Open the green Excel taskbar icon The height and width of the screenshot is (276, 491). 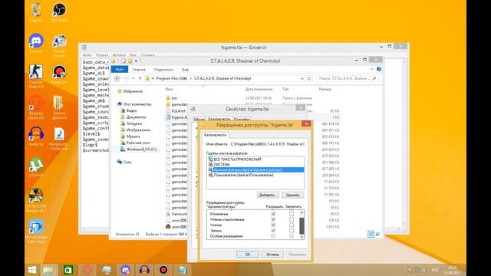[x=68, y=270]
